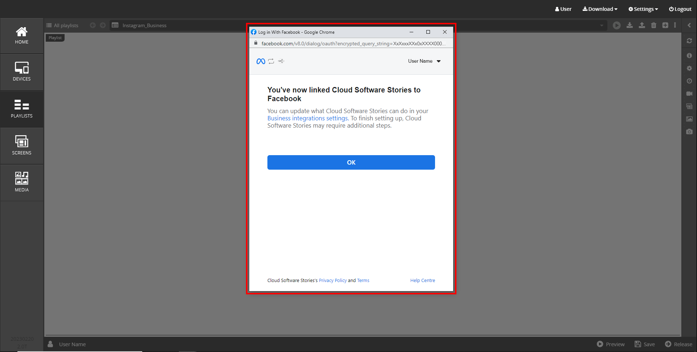Open the Download dropdown menu
The height and width of the screenshot is (352, 697).
(600, 9)
